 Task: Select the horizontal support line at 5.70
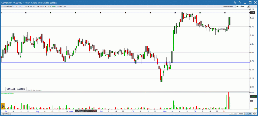(125, 63)
